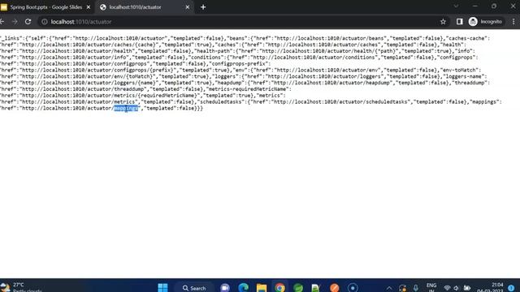The width and height of the screenshot is (520, 292).
Task: Open the clock showing 21:04
Action: coord(490,287)
